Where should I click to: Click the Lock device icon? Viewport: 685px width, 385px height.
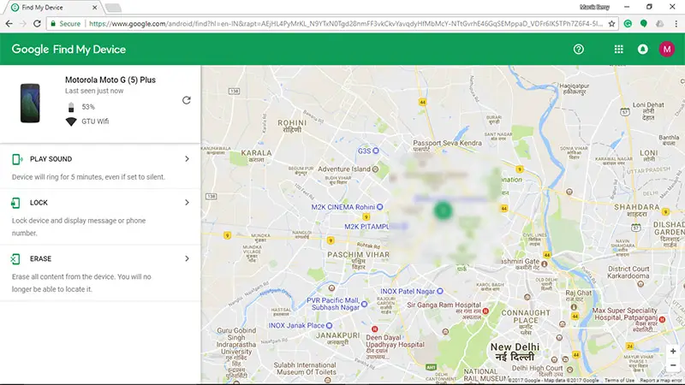pos(15,203)
